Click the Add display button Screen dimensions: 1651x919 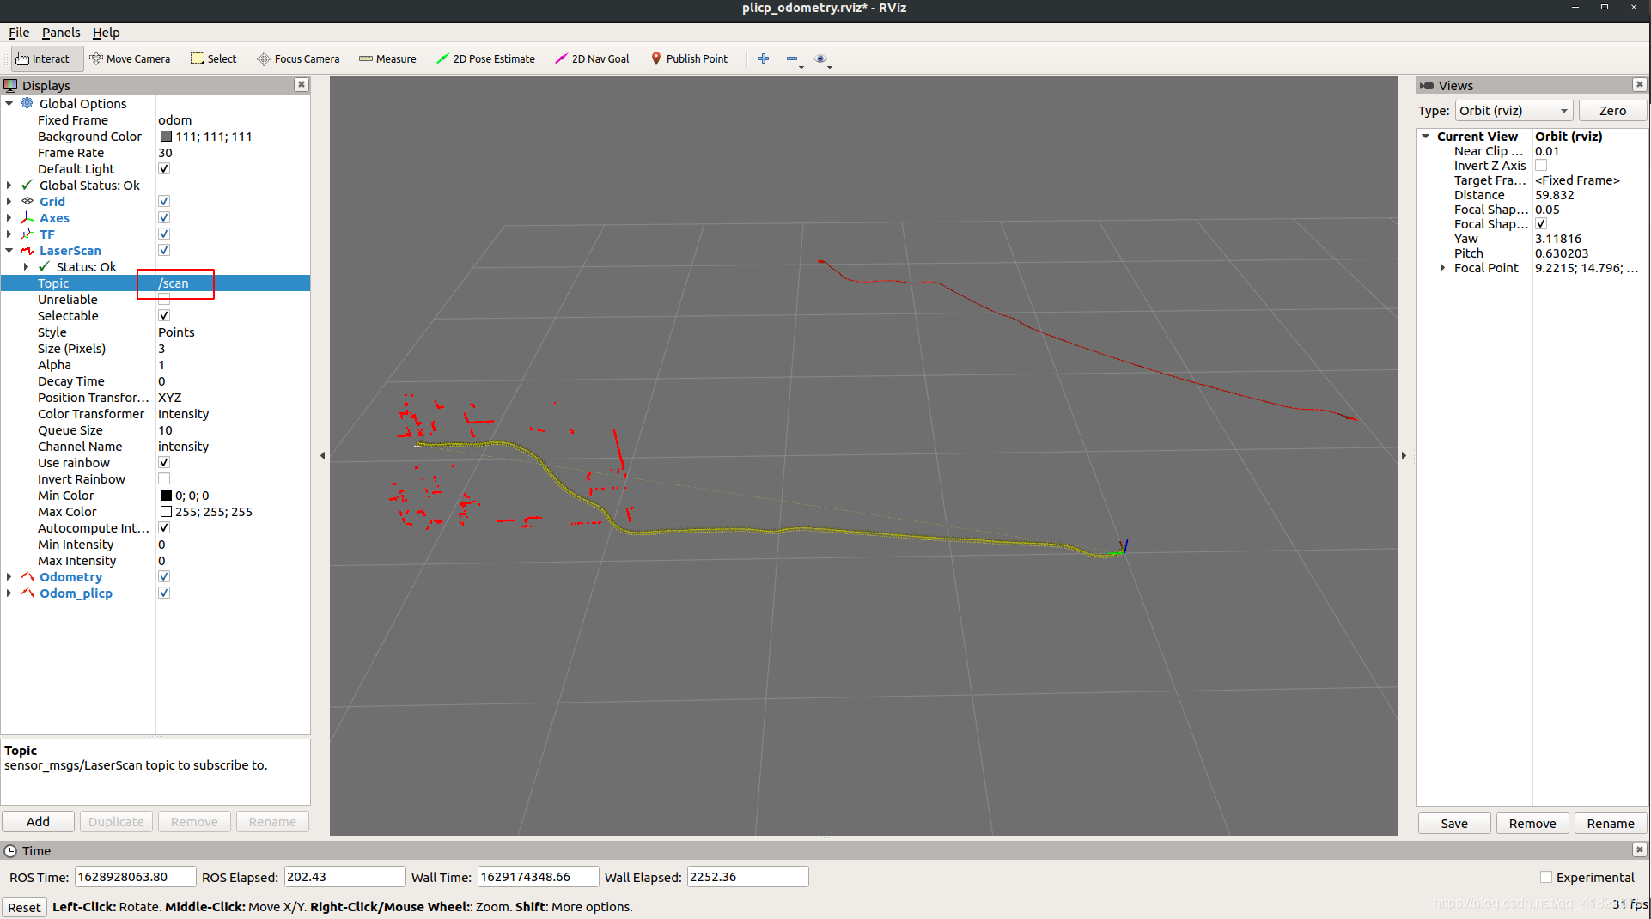38,821
